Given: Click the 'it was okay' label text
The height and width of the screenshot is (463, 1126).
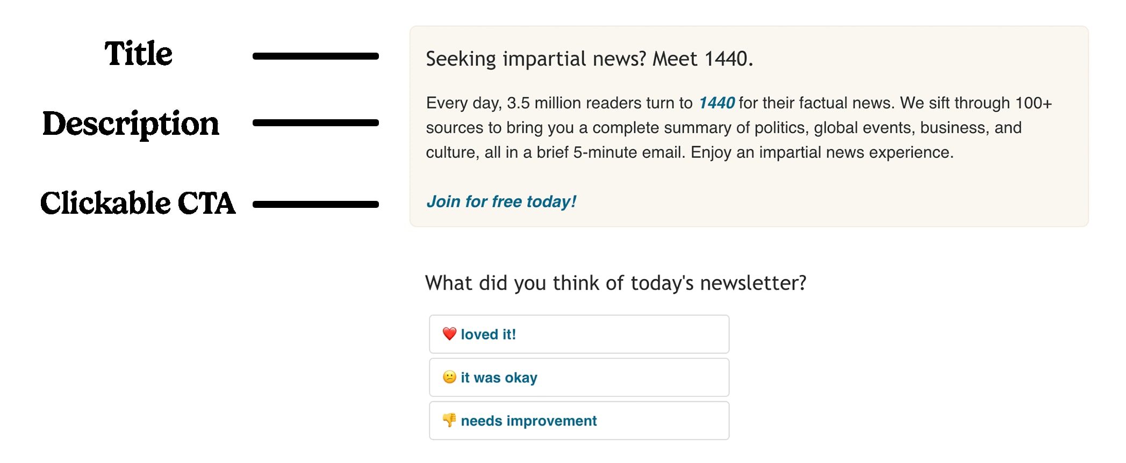Looking at the screenshot, I should pyautogui.click(x=499, y=378).
